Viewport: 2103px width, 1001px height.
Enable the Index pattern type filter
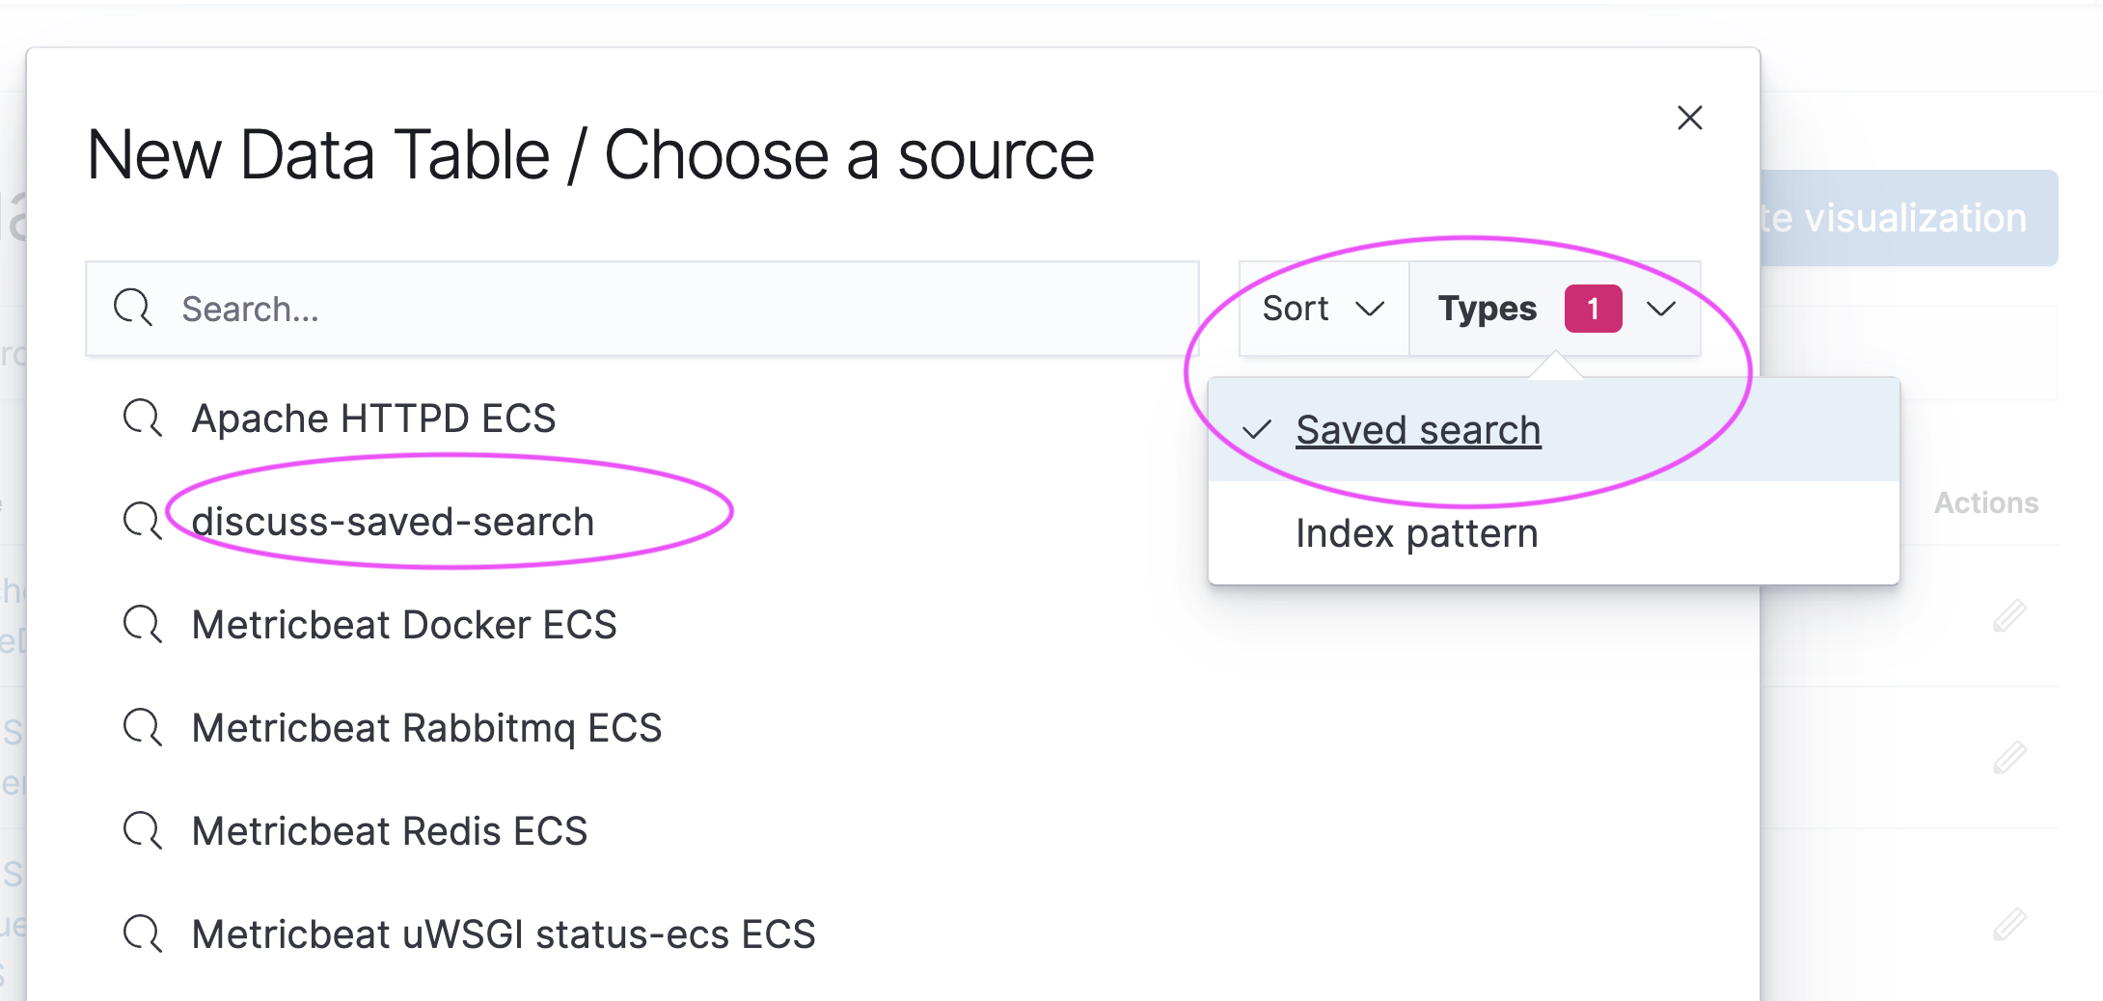[x=1415, y=533]
